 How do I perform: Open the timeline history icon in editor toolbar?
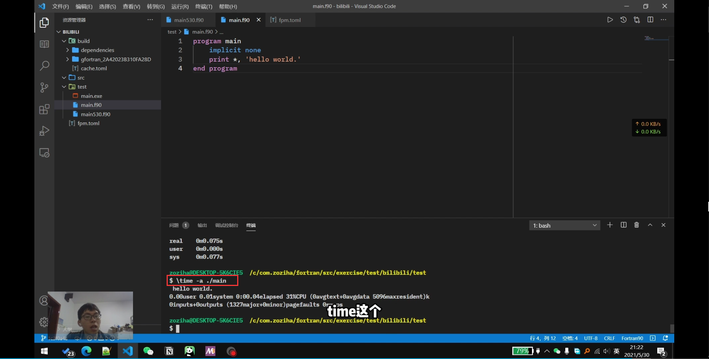click(623, 20)
